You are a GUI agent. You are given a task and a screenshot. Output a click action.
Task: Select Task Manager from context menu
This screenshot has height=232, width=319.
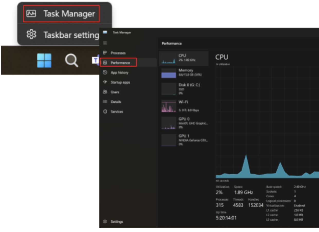coord(61,14)
